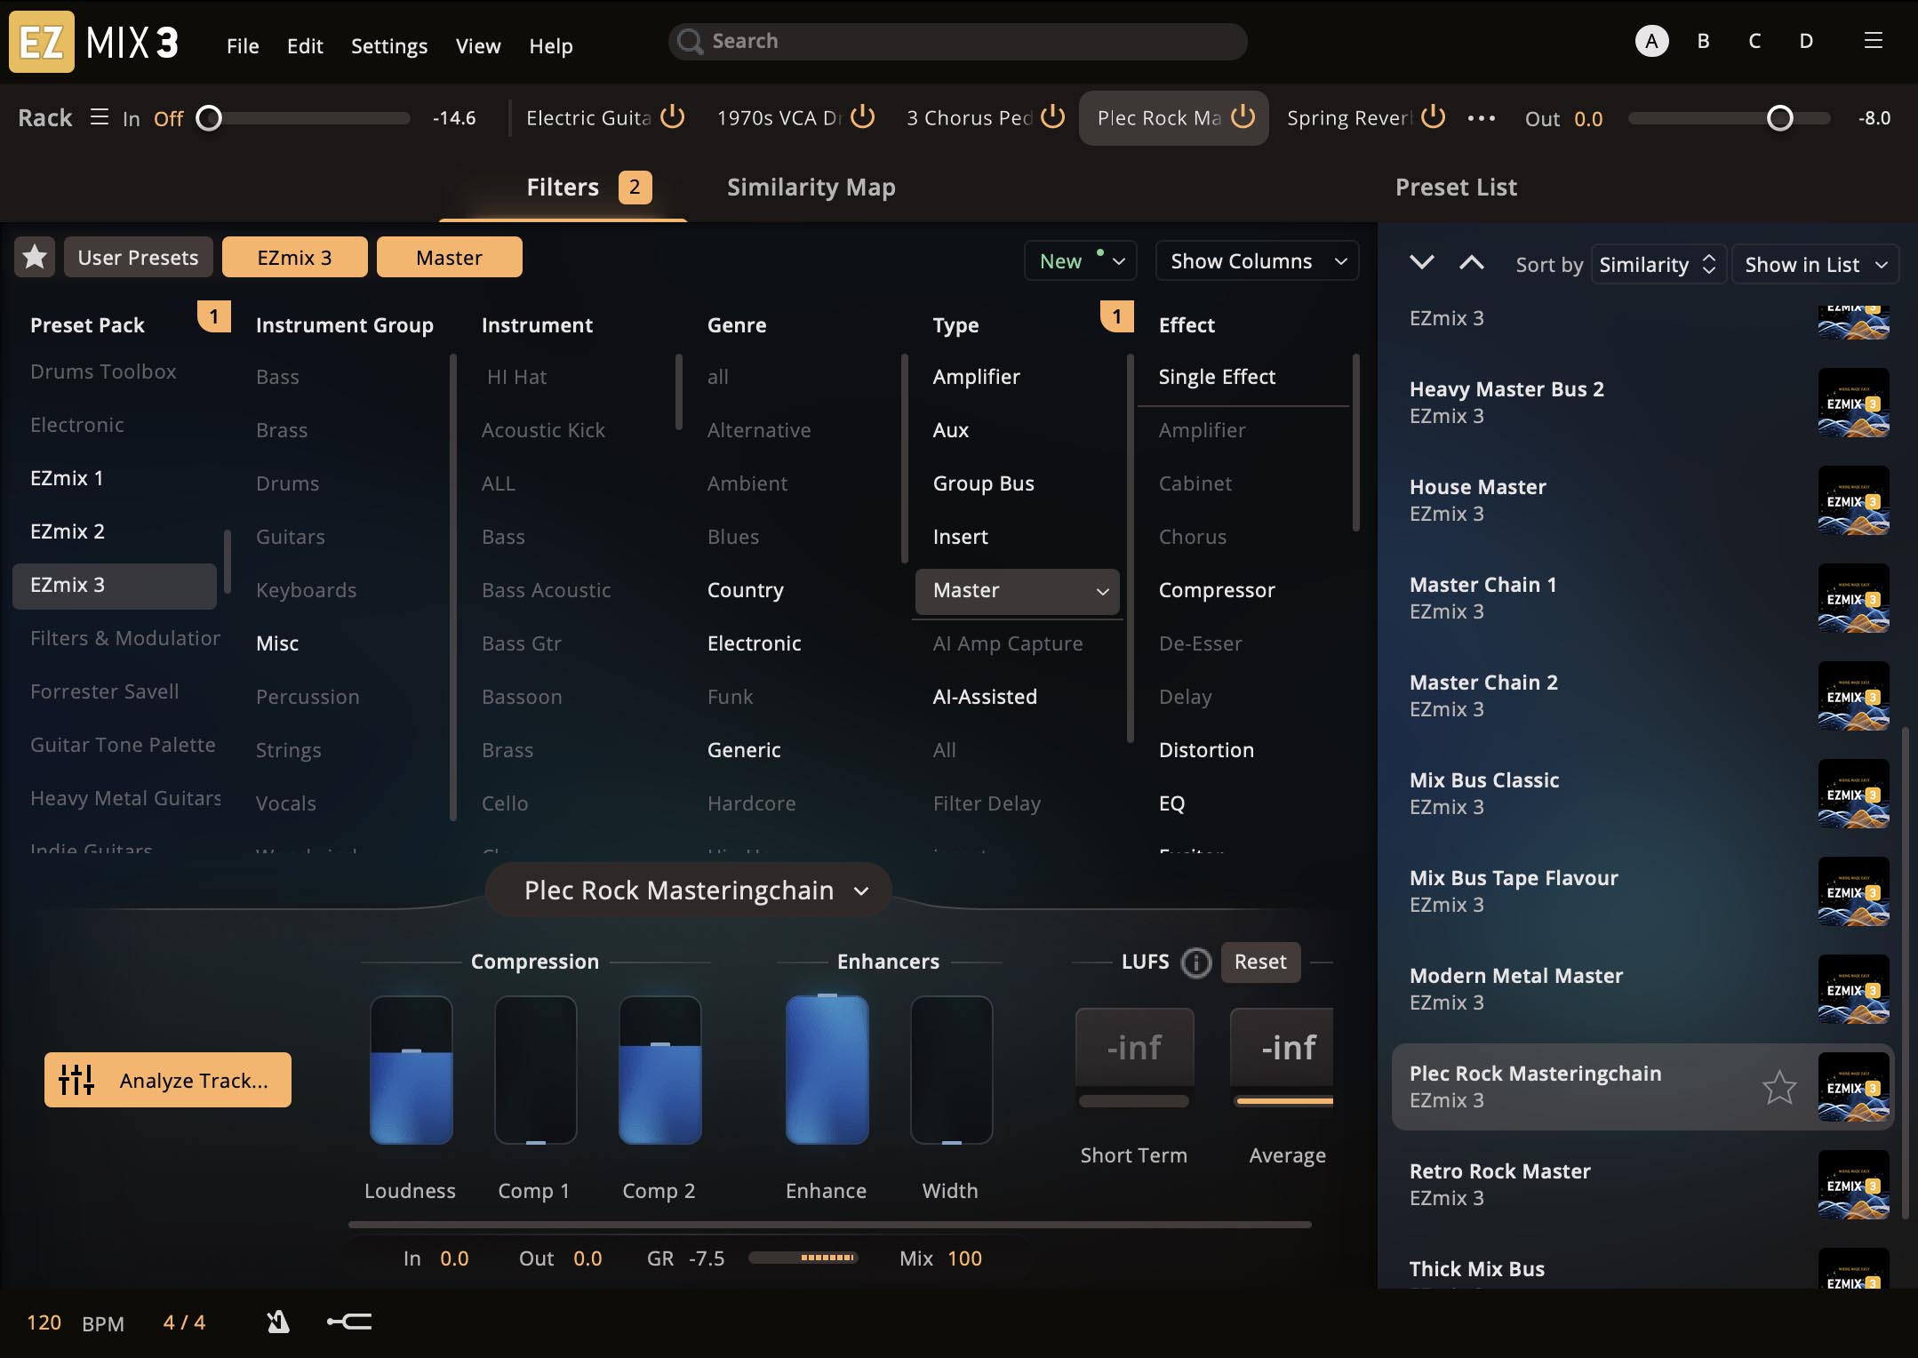Viewport: 1918px width, 1358px height.
Task: Toggle power for Plec Rock Ma slot
Action: tap(1243, 116)
